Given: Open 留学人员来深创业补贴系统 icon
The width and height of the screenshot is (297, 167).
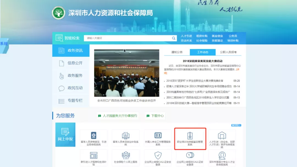Looking at the screenshot, I should pos(126,135).
